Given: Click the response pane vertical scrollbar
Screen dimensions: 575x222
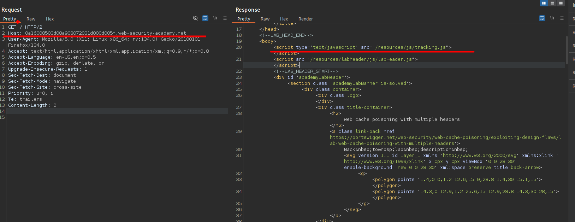Looking at the screenshot, I should [567, 49].
